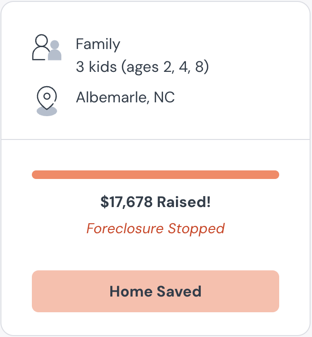This screenshot has height=337, width=312.
Task: Select the 3 kids (ages 2, 4, 8) text
Action: tap(142, 67)
